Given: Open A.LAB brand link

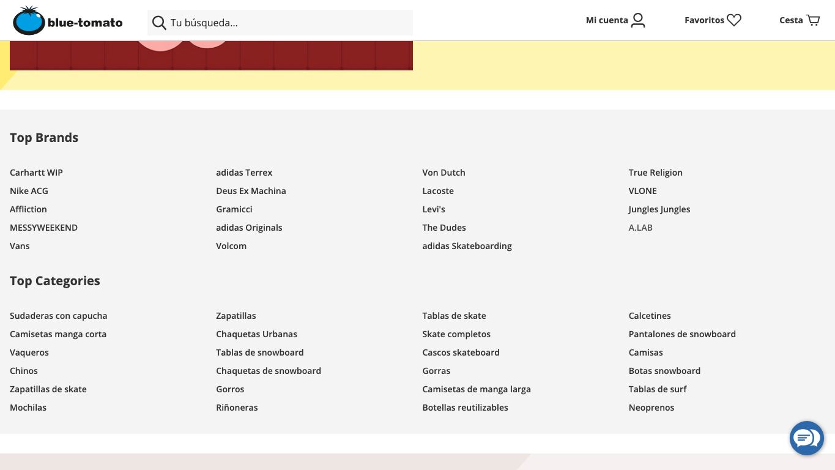Looking at the screenshot, I should click(640, 228).
